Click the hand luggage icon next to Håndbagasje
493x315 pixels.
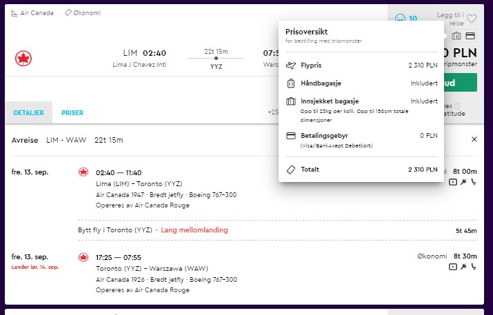click(x=291, y=83)
